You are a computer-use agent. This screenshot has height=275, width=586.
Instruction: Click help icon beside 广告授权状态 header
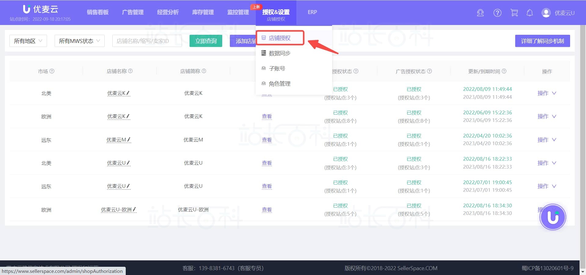tap(429, 71)
